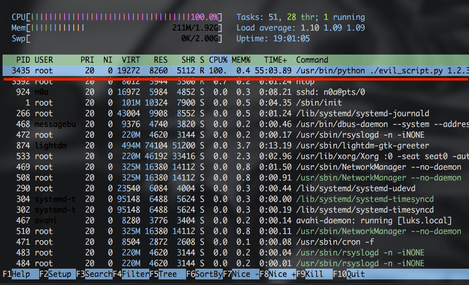Select NetworkManager thread with PID 510
469x285 pixels.
[236, 231]
